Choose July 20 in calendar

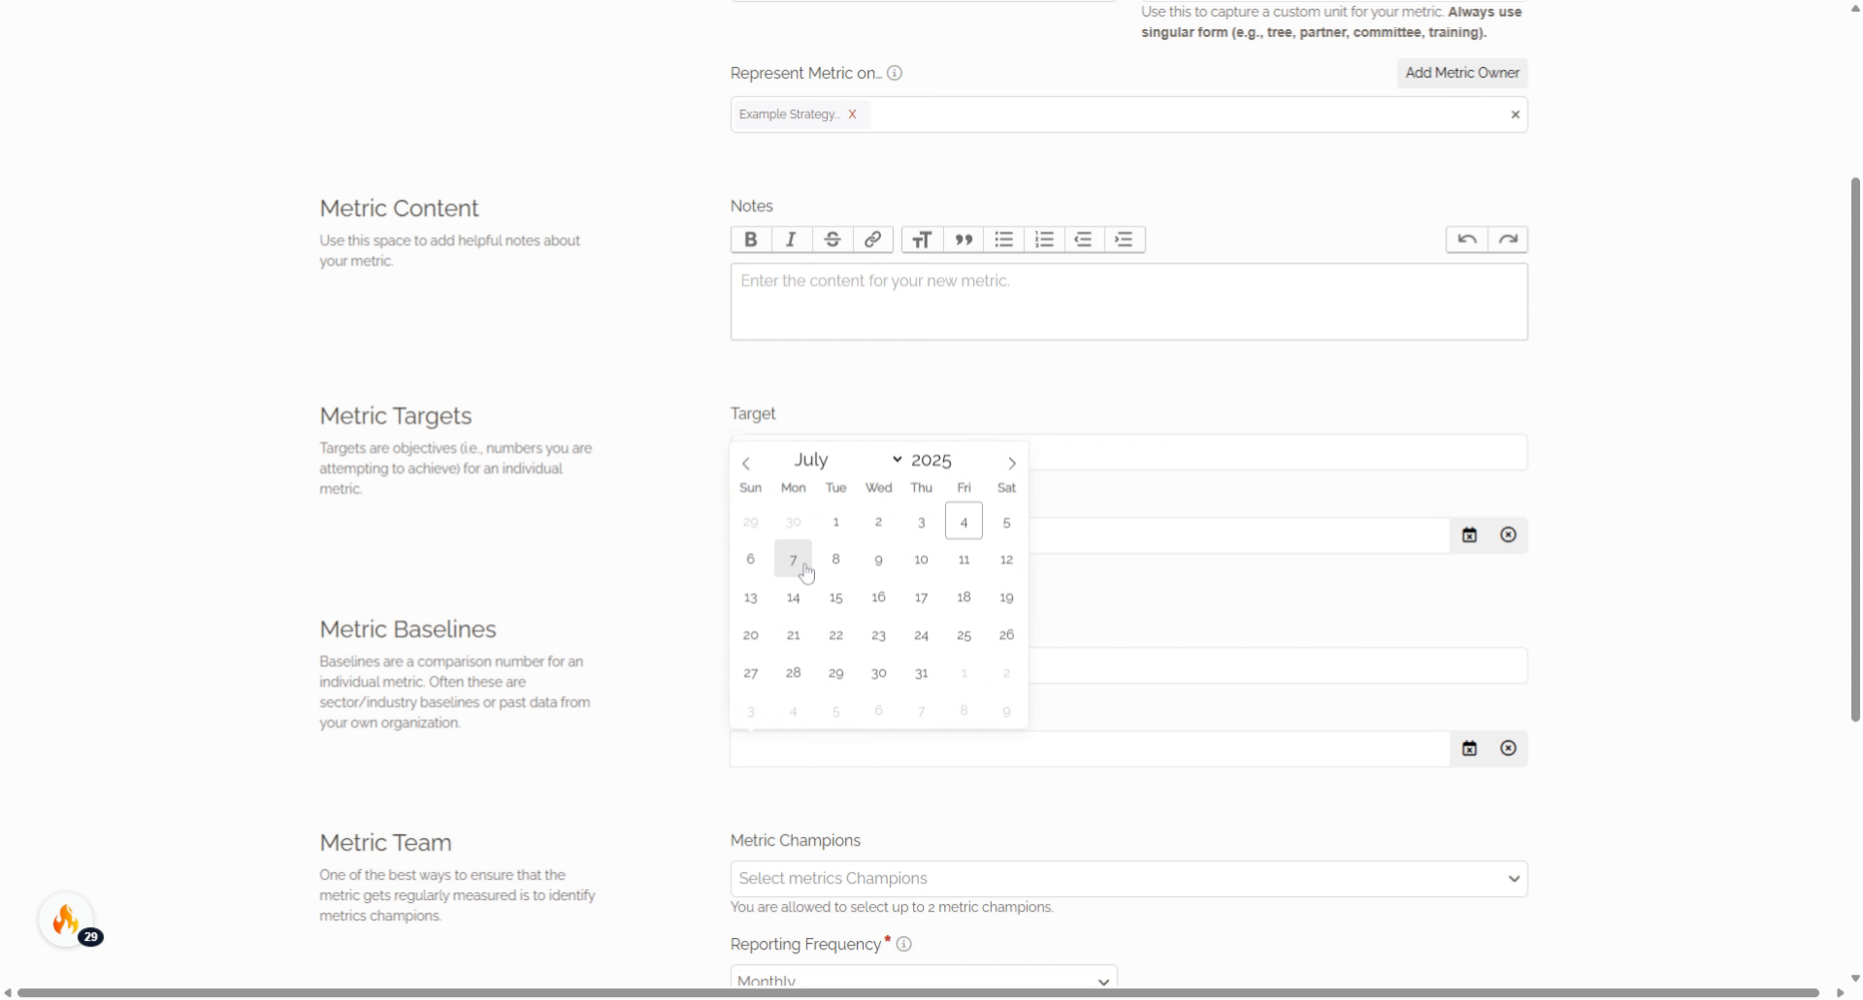[x=750, y=635]
